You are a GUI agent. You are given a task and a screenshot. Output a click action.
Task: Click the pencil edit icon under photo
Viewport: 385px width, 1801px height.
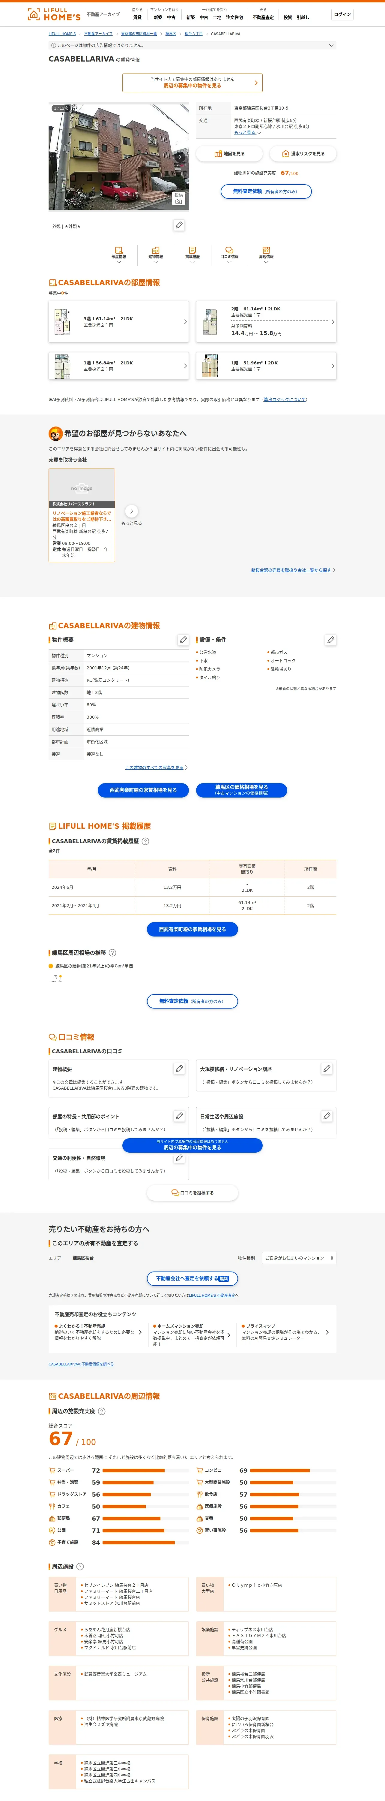[x=179, y=225]
